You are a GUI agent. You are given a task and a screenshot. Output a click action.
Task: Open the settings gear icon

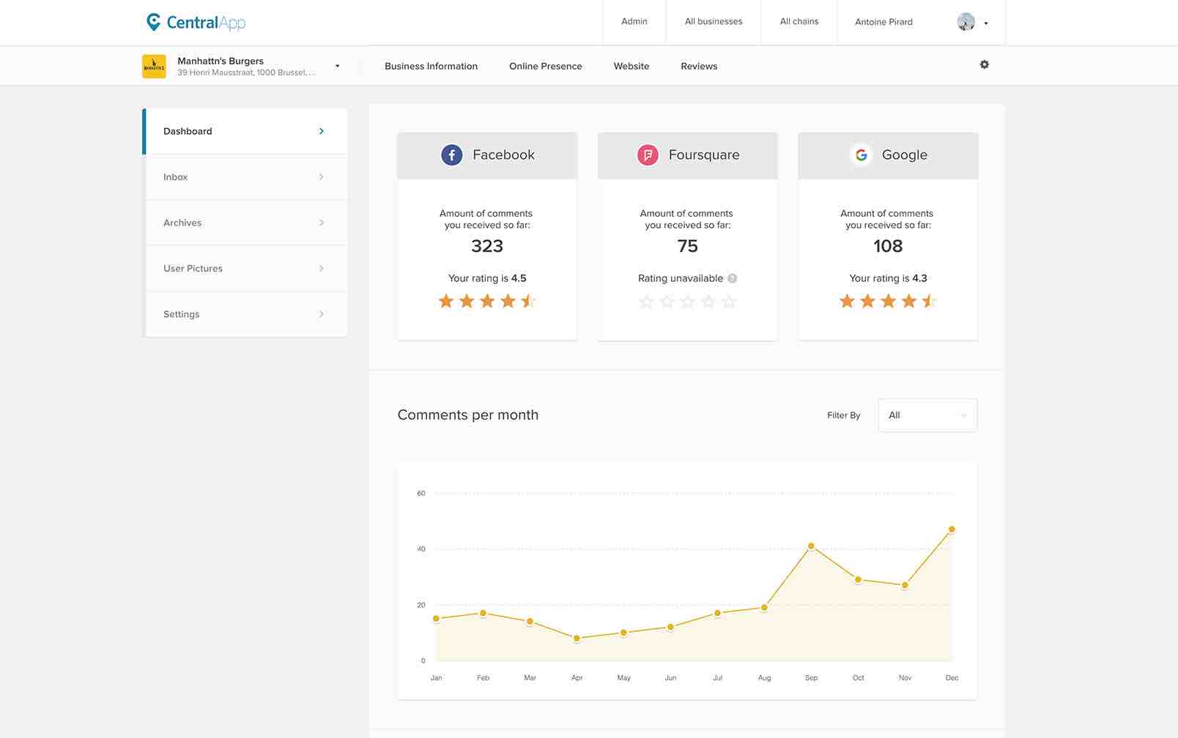click(985, 64)
